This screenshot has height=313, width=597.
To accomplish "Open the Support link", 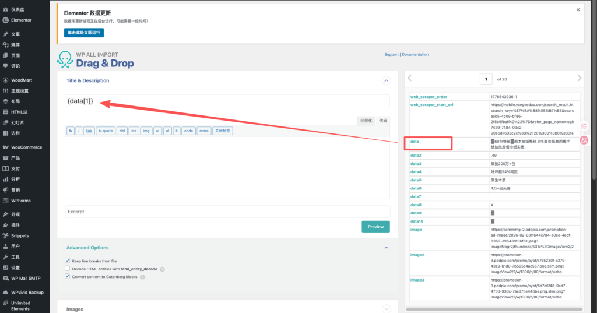I will tap(391, 54).
